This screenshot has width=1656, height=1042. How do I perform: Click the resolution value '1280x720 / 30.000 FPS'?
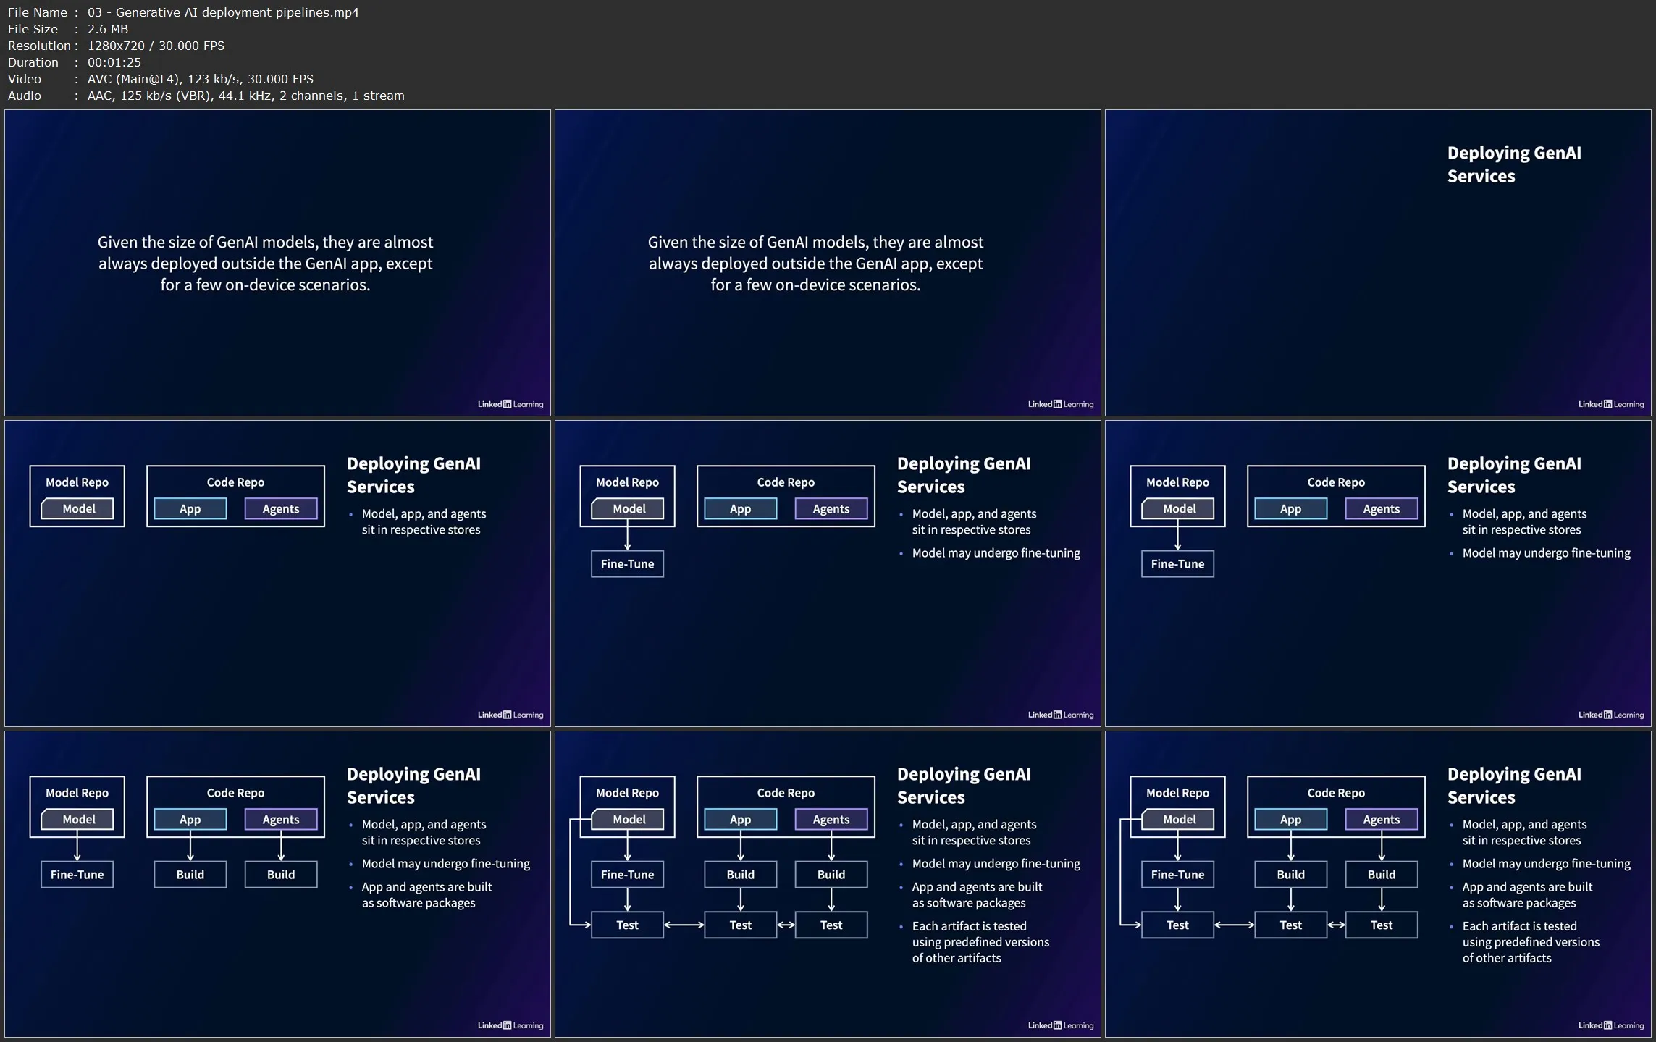(x=156, y=46)
